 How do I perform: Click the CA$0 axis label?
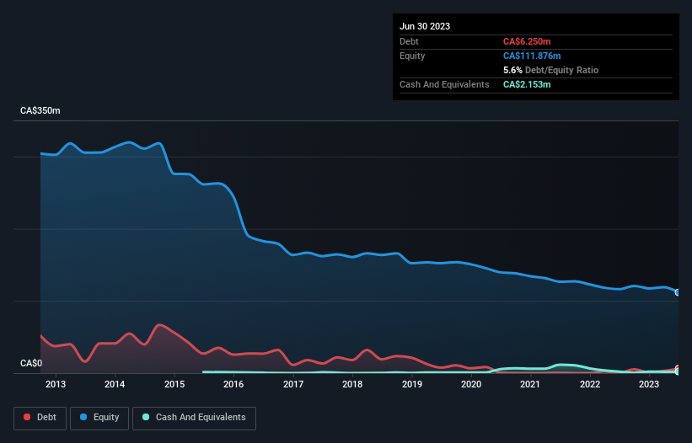pos(31,363)
